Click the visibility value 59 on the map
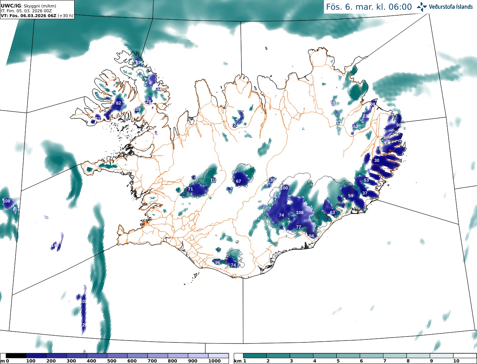 [350, 196]
